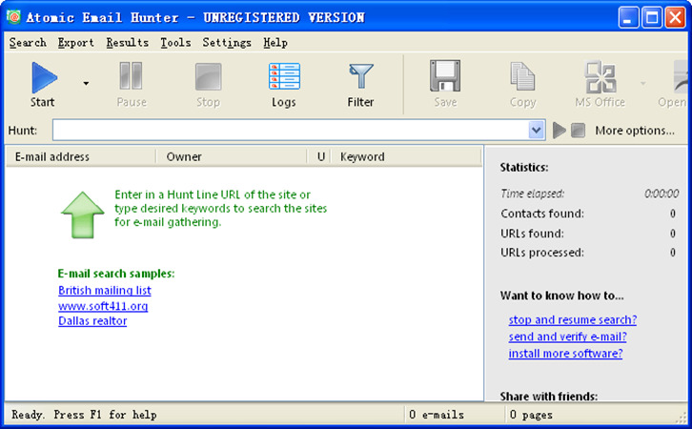Image resolution: width=692 pixels, height=429 pixels.
Task: Sort by Owner column header
Action: pos(232,156)
